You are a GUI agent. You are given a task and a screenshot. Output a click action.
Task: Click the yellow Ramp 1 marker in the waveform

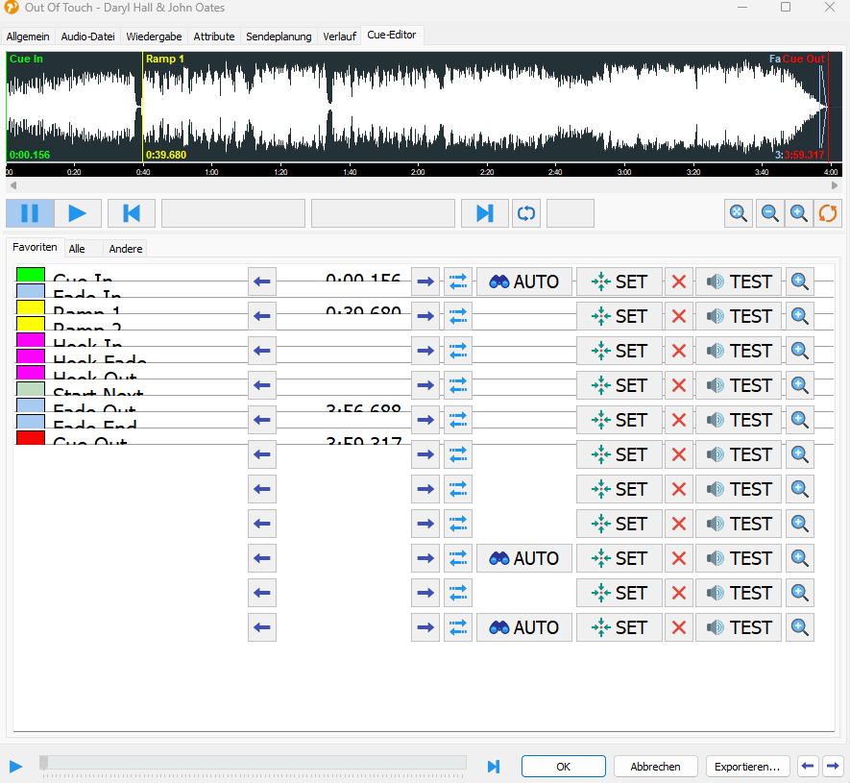164,59
